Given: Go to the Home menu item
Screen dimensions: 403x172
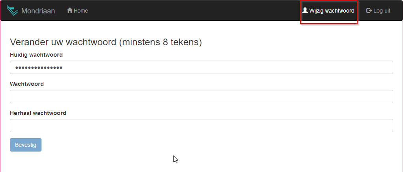Looking at the screenshot, I should (x=77, y=11).
